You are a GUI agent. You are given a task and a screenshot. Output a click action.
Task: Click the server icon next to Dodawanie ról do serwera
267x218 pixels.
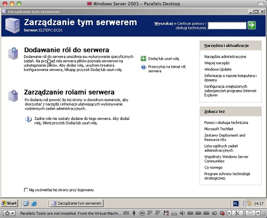click(13, 53)
